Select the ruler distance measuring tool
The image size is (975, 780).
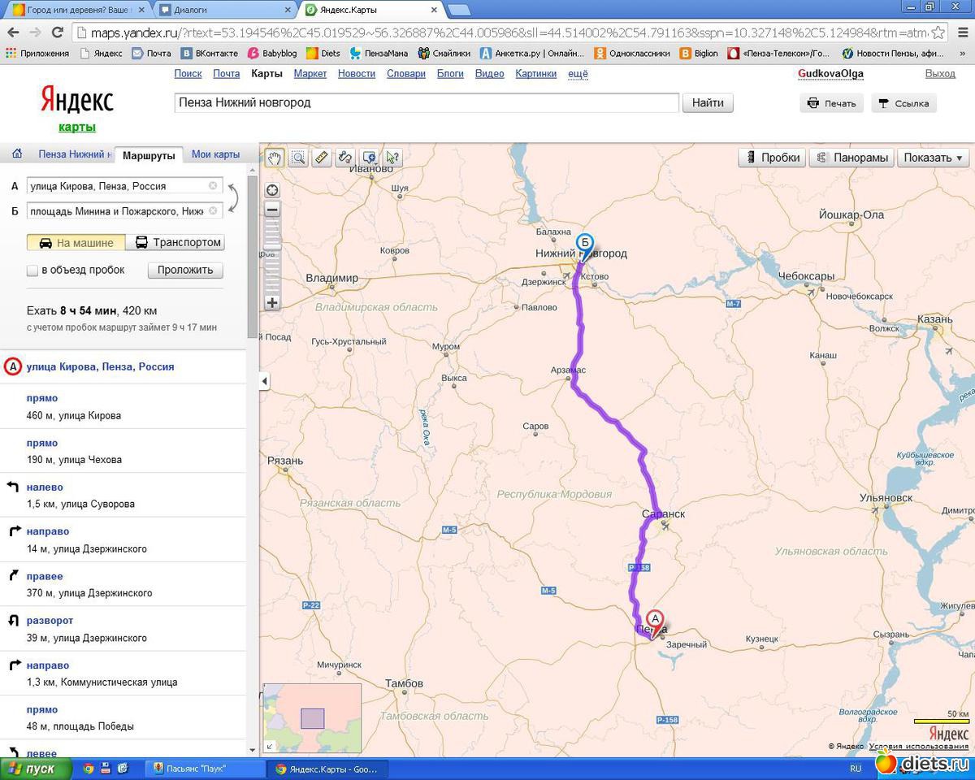pos(322,158)
